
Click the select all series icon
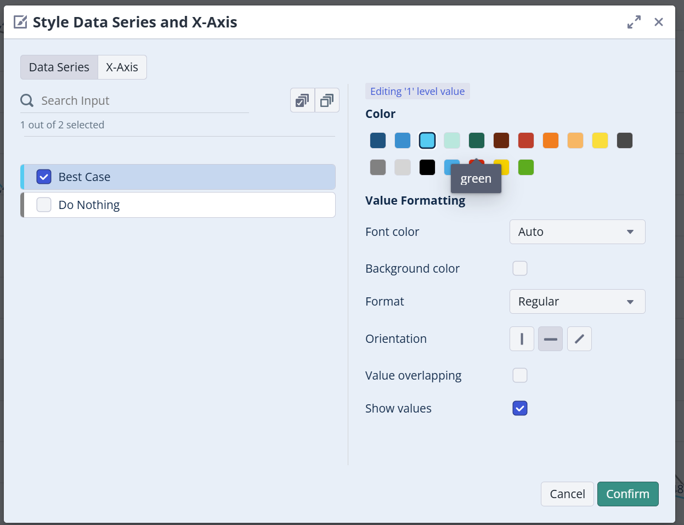pos(302,100)
